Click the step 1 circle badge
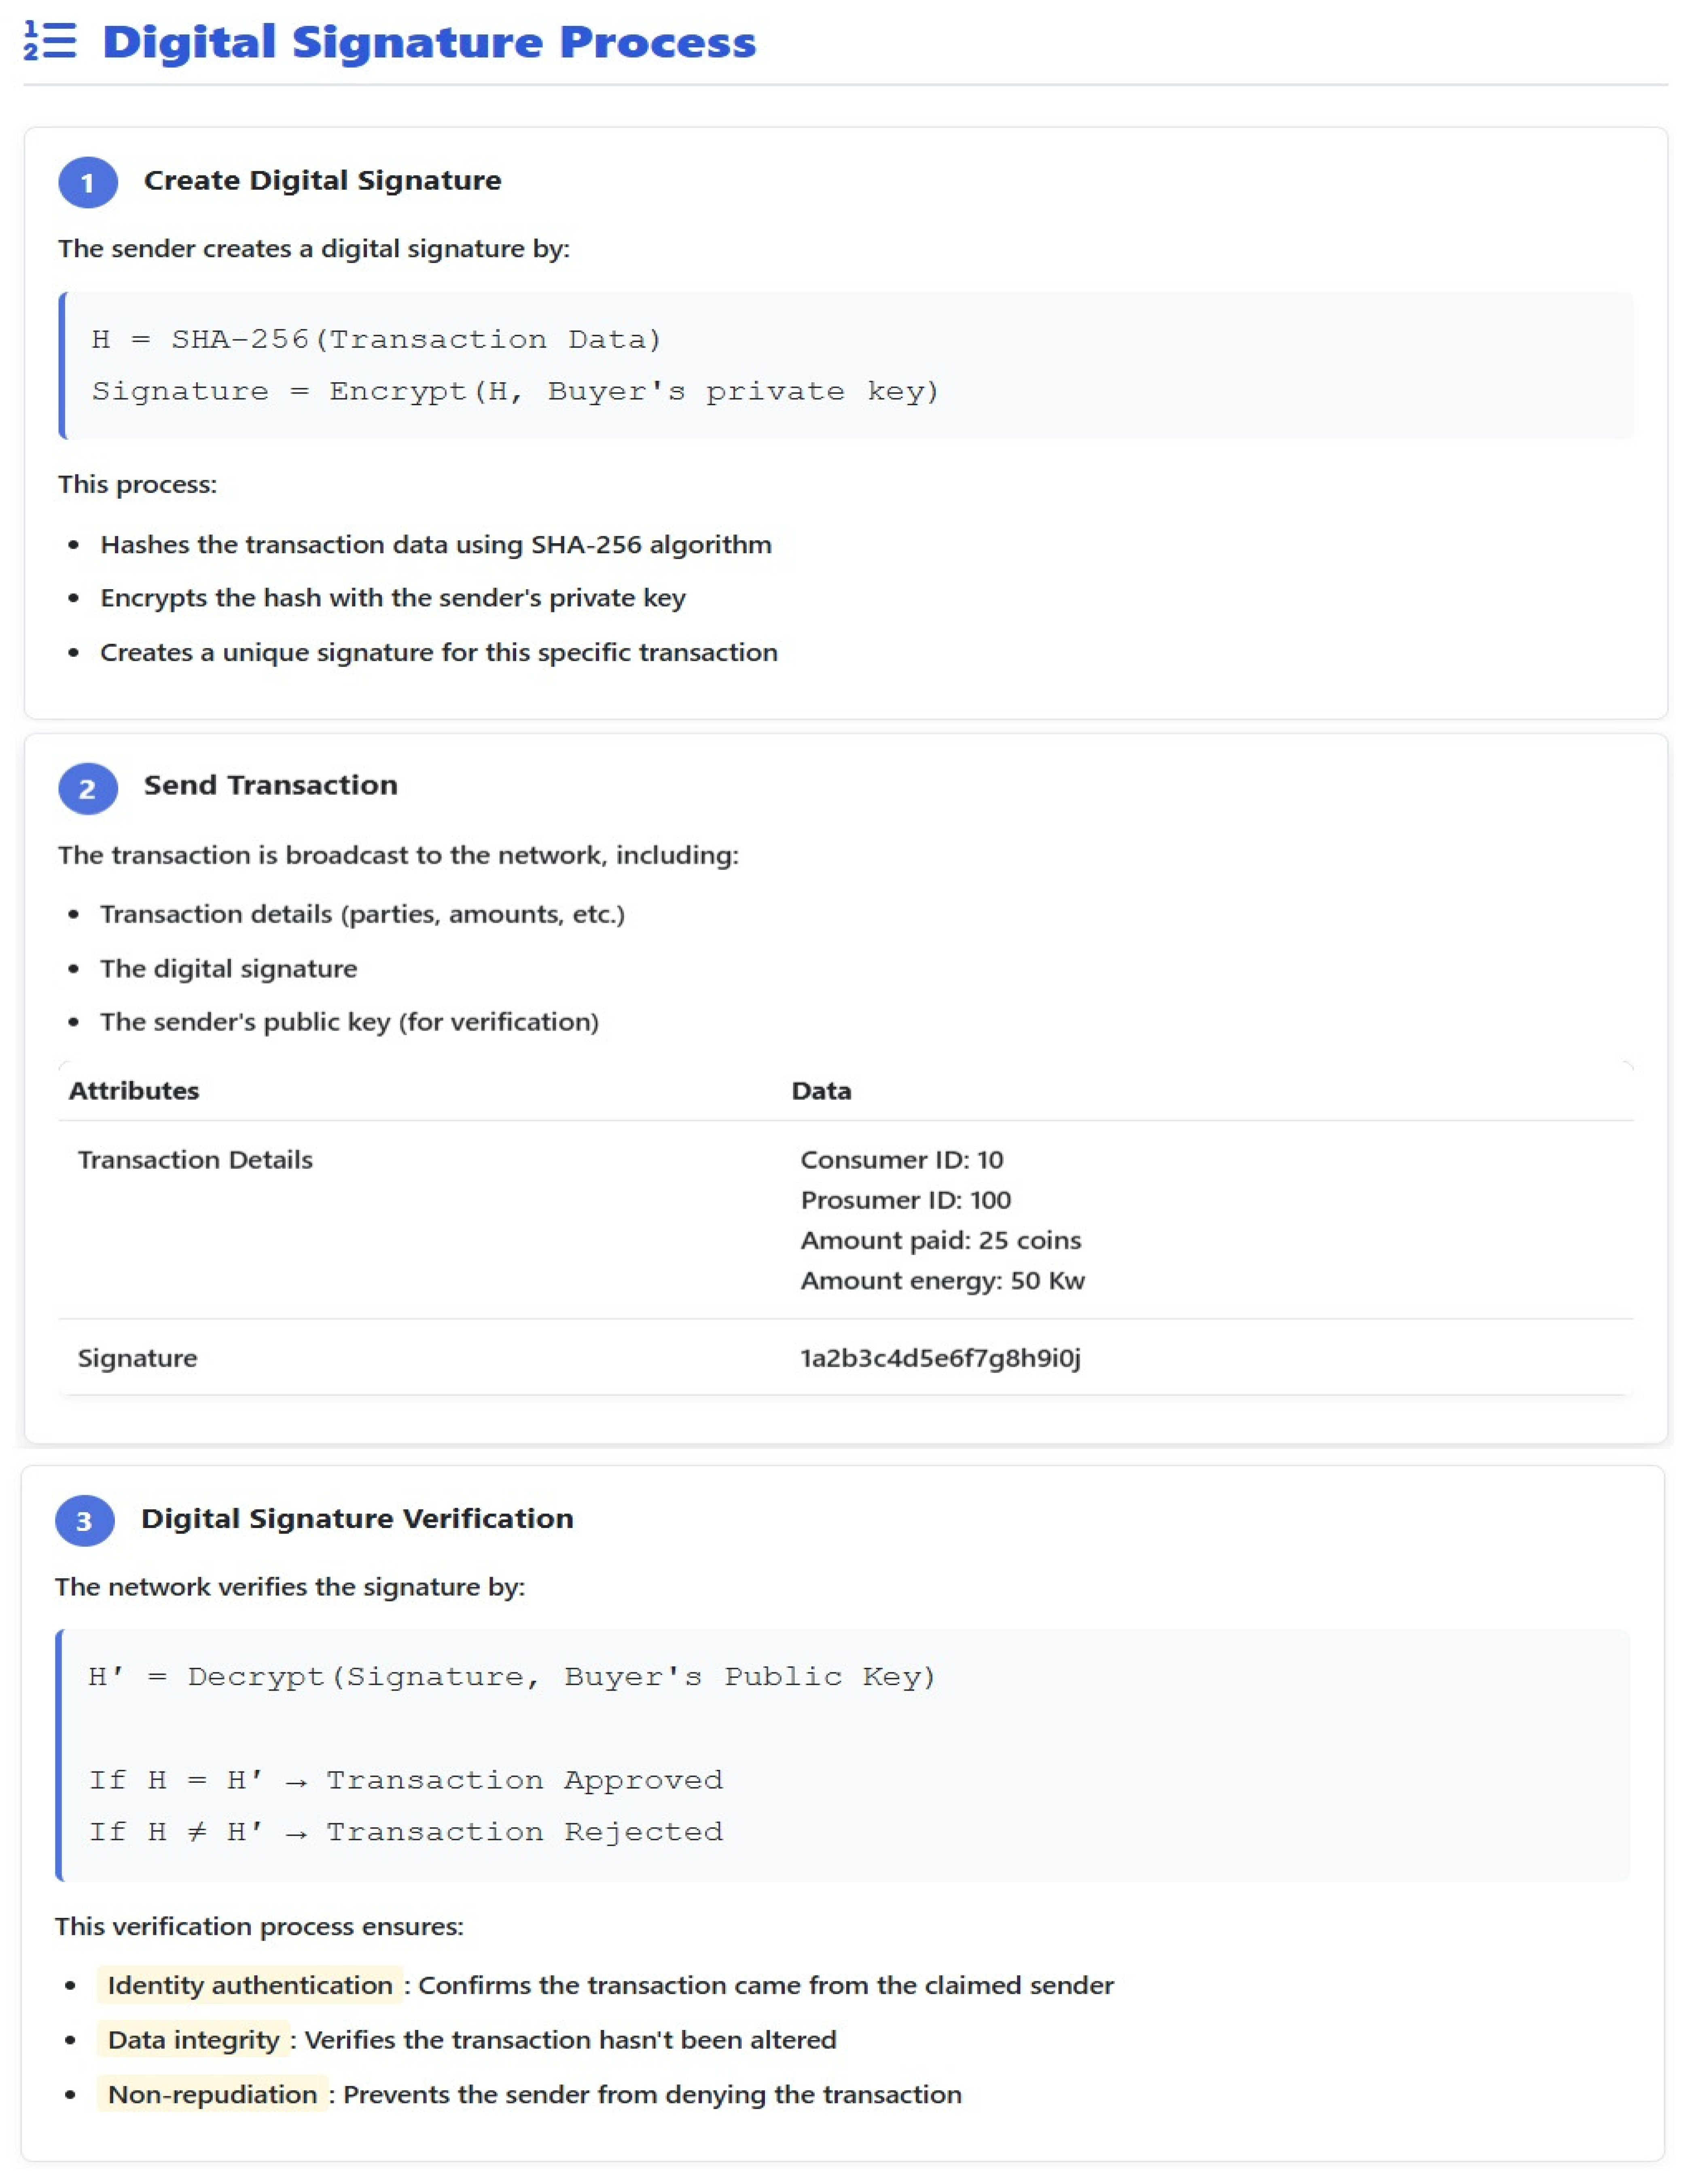 (88, 183)
